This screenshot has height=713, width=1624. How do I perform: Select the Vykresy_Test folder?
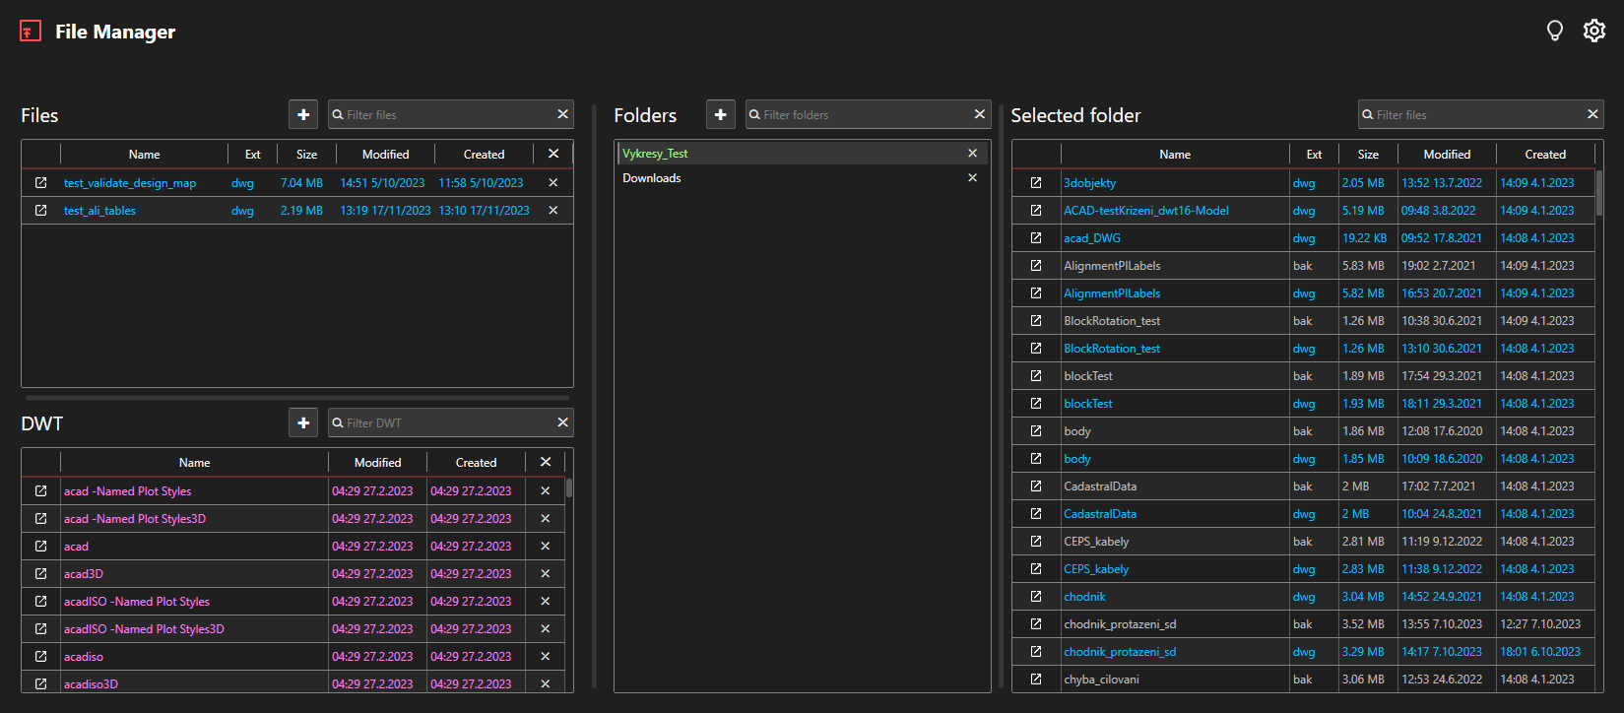pyautogui.click(x=656, y=154)
